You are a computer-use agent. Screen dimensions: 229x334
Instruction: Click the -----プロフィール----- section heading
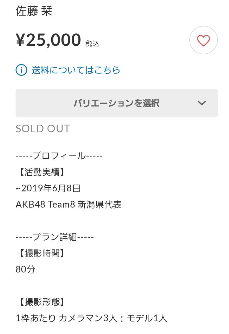coord(59,156)
